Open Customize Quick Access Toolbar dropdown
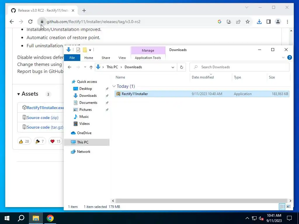The image size is (299, 224). (x=90, y=50)
